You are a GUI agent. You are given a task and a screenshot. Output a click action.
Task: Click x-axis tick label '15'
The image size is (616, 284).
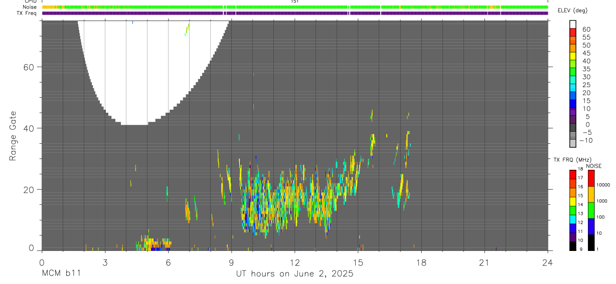coord(358,263)
